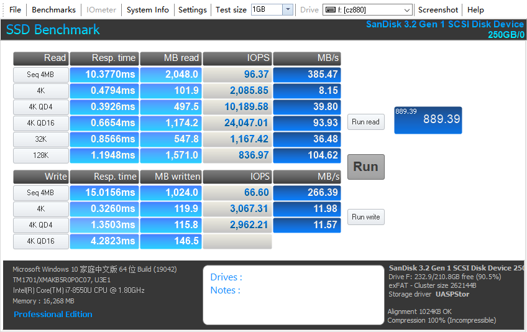Click the SSD Benchmark title

click(x=53, y=30)
